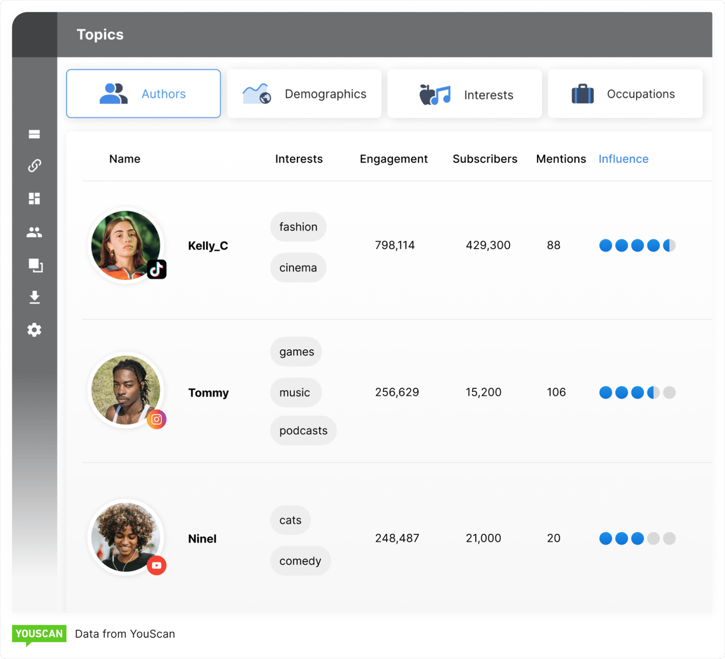Click the Engagement column header
725x659 pixels.
(394, 159)
